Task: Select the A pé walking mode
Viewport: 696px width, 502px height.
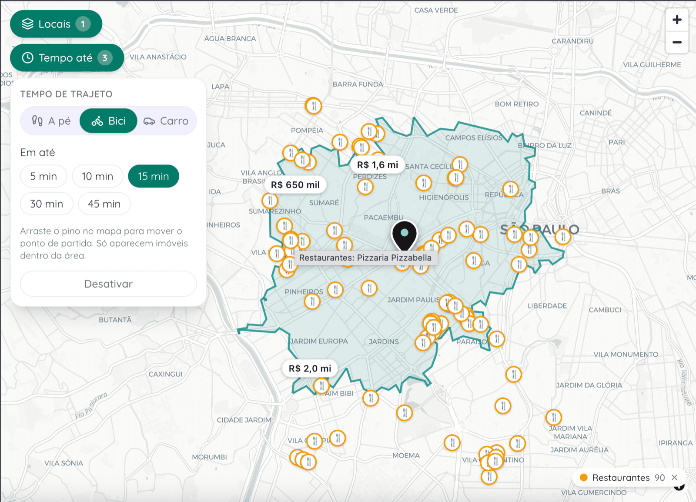Action: [x=51, y=121]
